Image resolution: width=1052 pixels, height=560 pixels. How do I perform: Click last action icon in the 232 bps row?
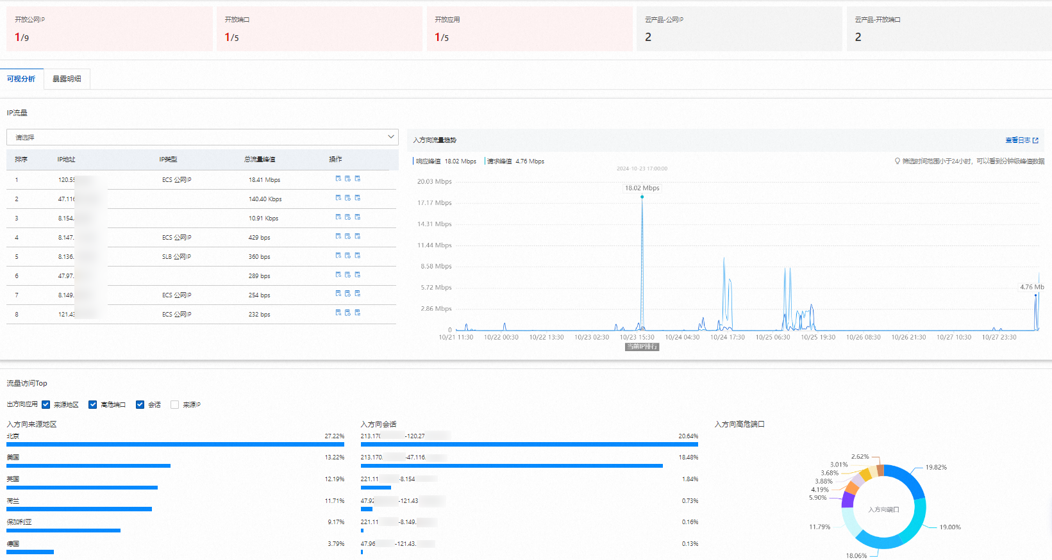[x=358, y=313]
